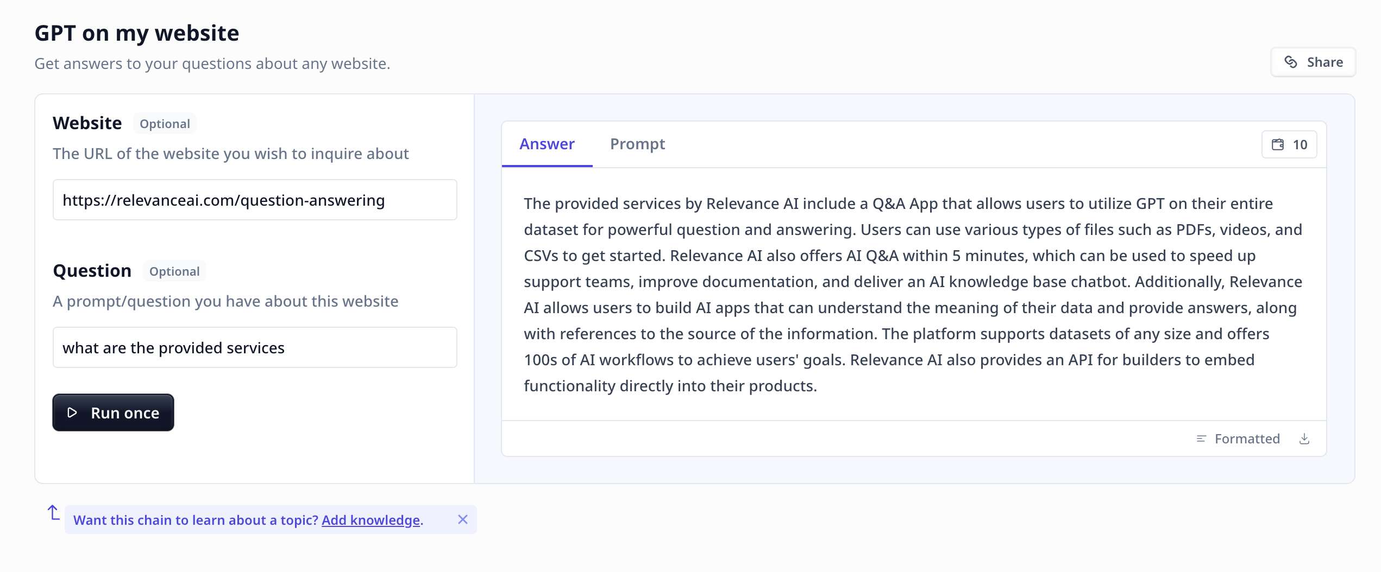Click the Optional badge next to Question
The width and height of the screenshot is (1381, 572).
coord(174,271)
